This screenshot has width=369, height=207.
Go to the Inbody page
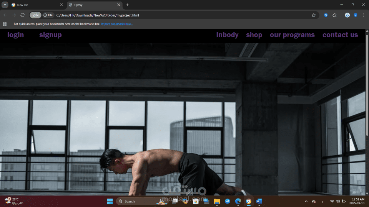227,35
